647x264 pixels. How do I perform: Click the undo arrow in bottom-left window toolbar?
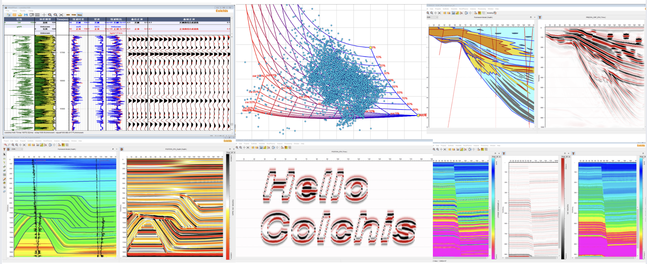coord(5,145)
